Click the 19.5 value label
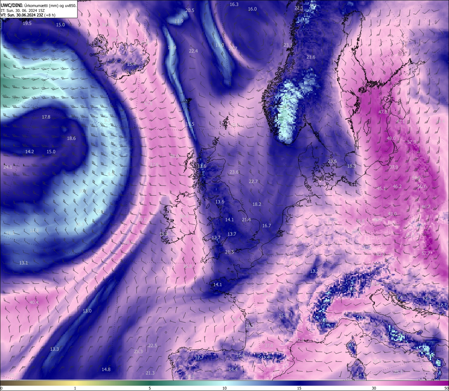The height and width of the screenshot is (391, 449). coord(27,23)
